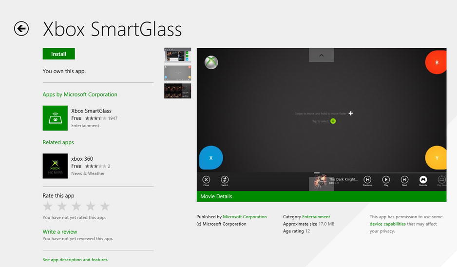Click the Play control
Image resolution: width=457 pixels, height=267 pixels.
click(x=386, y=181)
